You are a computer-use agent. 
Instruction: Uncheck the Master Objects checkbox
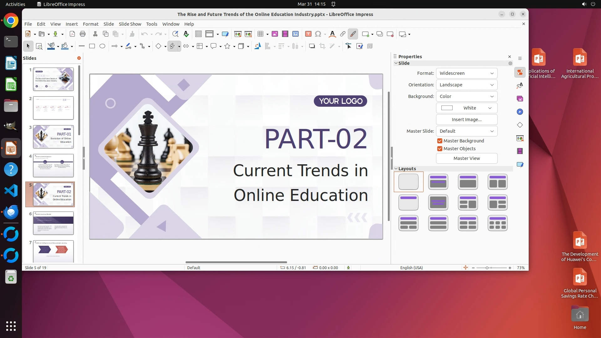[440, 149]
